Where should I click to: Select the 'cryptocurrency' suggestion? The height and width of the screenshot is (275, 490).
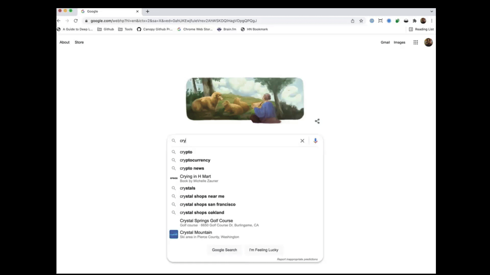click(x=245, y=160)
